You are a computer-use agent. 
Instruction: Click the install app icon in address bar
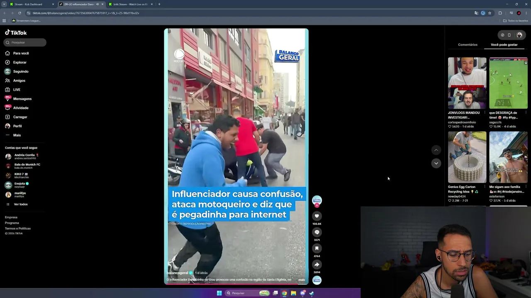[483, 13]
